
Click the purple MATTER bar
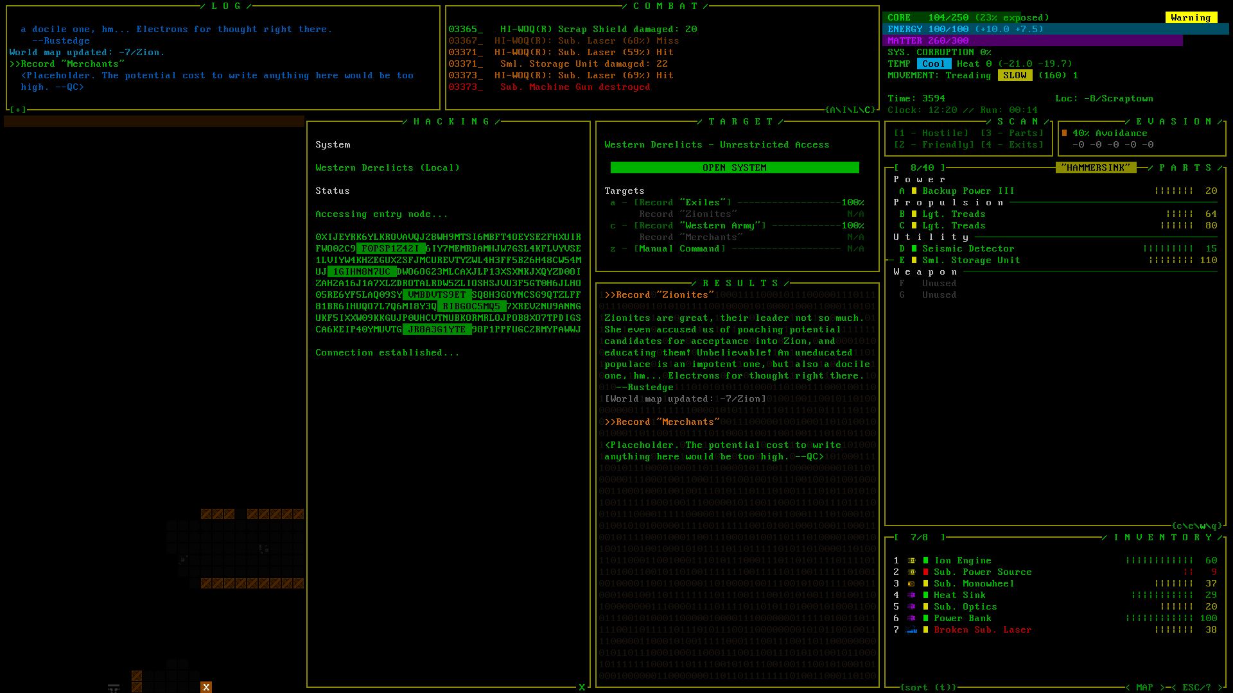[1034, 40]
